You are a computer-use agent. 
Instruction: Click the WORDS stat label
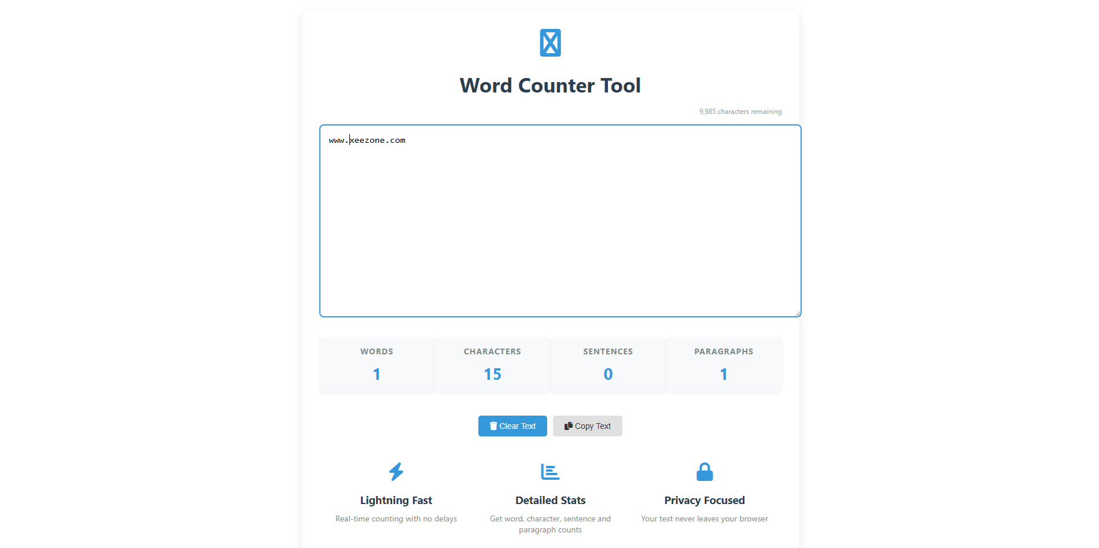377,351
